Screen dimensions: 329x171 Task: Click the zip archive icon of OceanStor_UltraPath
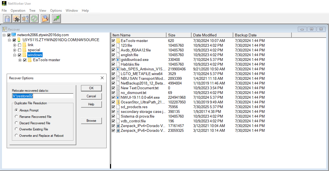(x=118, y=102)
